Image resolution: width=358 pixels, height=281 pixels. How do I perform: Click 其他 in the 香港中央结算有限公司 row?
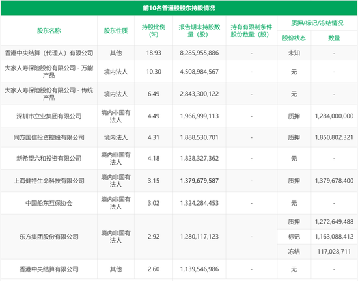(x=116, y=269)
